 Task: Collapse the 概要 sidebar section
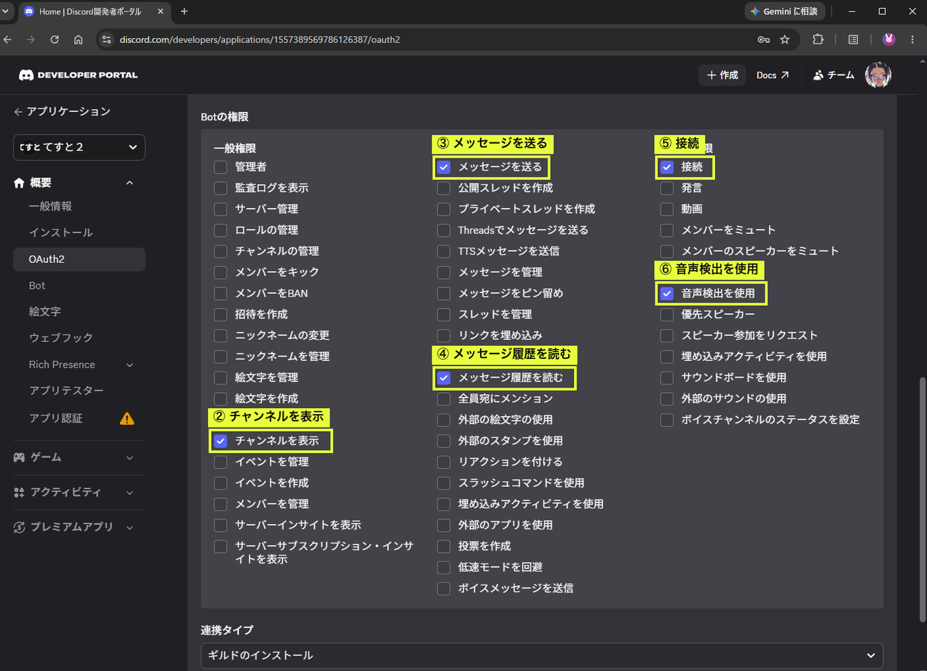[130, 183]
